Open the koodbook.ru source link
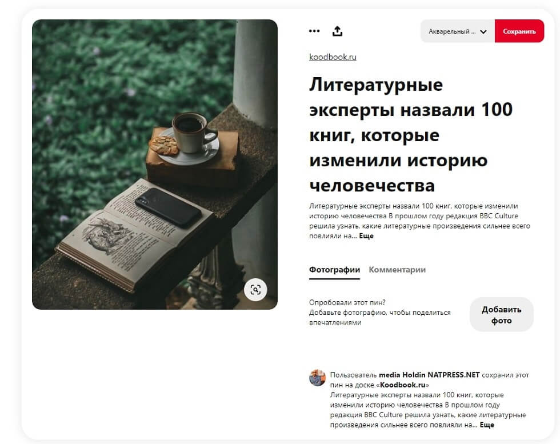This screenshot has height=444, width=560. click(333, 57)
